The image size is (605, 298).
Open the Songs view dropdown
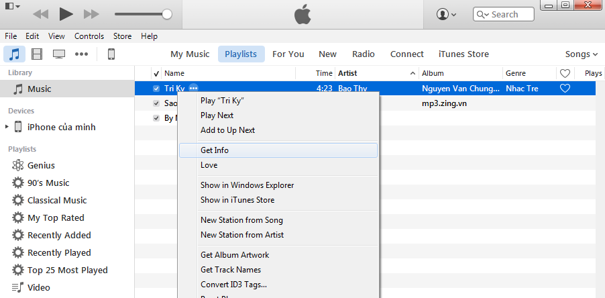pos(581,54)
